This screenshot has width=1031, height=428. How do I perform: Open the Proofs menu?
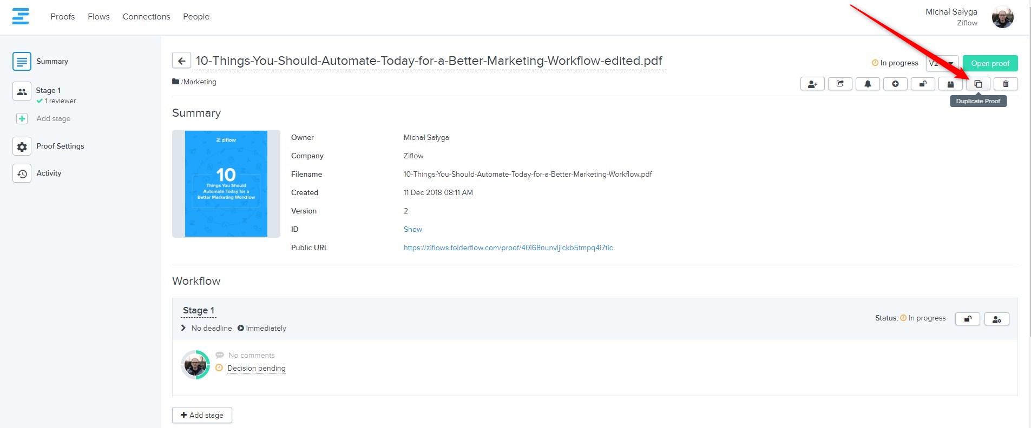(x=62, y=17)
